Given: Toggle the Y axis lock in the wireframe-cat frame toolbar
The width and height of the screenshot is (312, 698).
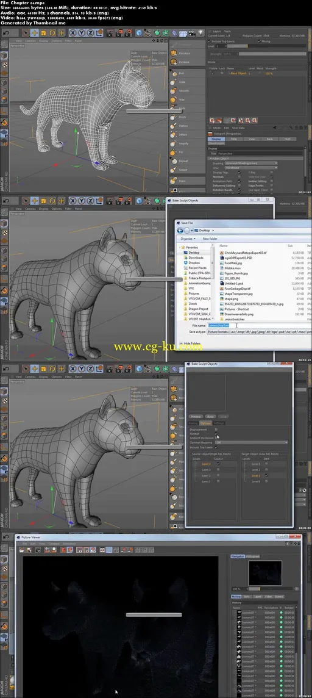Looking at the screenshot, I should pyautogui.click(x=82, y=32).
